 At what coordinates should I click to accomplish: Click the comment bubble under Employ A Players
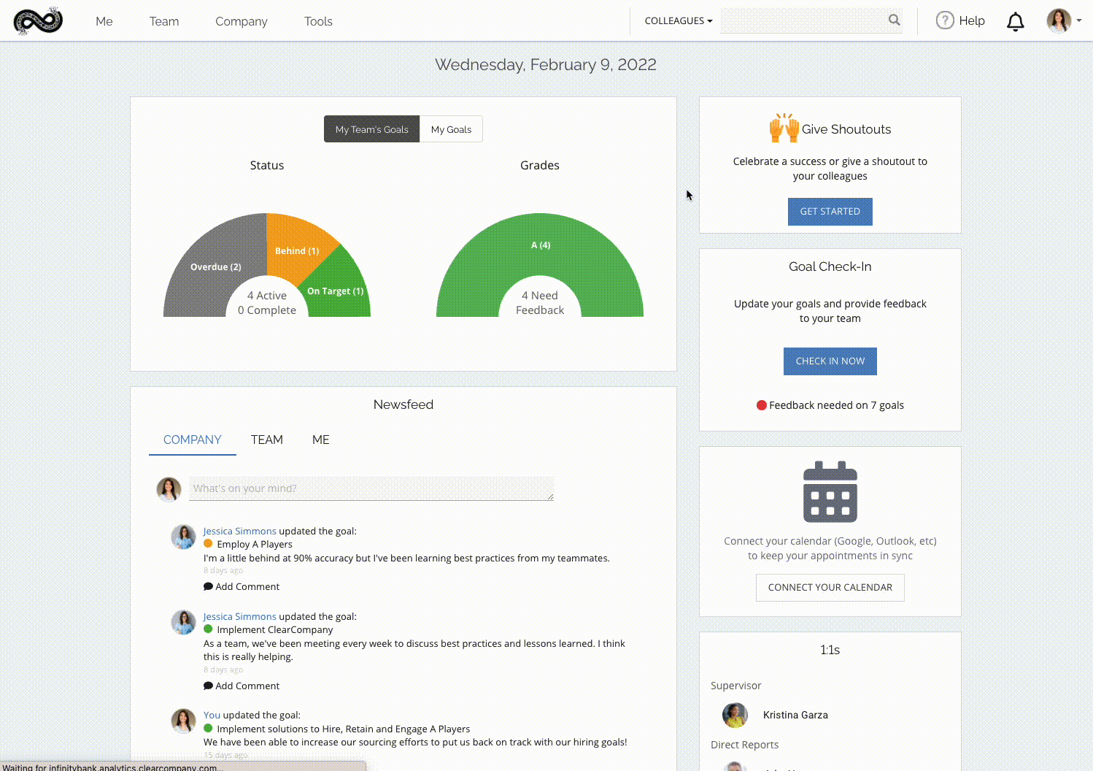[208, 586]
